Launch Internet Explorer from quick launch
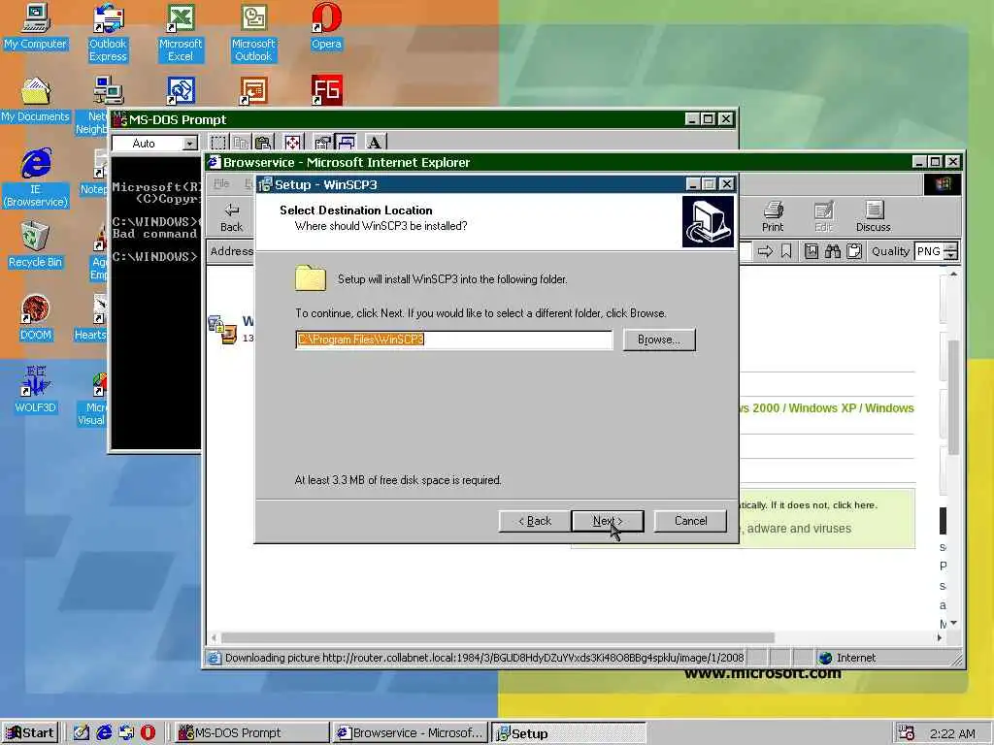994x745 pixels. tap(104, 733)
